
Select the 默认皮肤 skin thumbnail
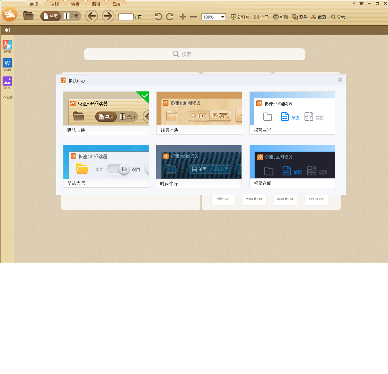click(x=106, y=113)
